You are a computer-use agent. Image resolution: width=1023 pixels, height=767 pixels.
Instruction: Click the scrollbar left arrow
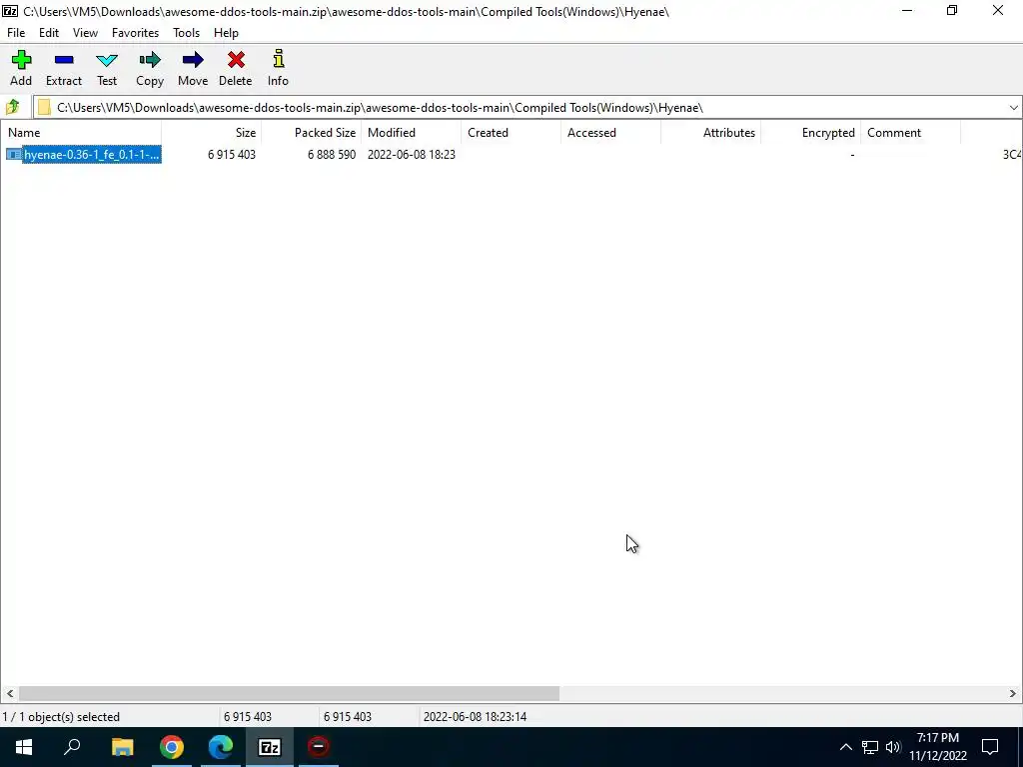point(9,693)
